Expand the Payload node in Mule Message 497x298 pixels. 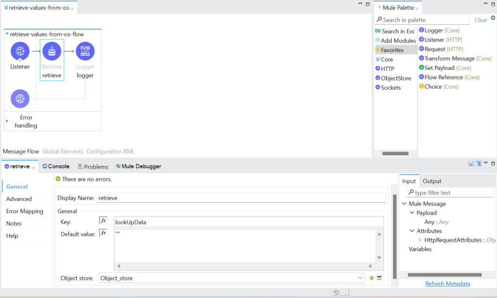413,212
